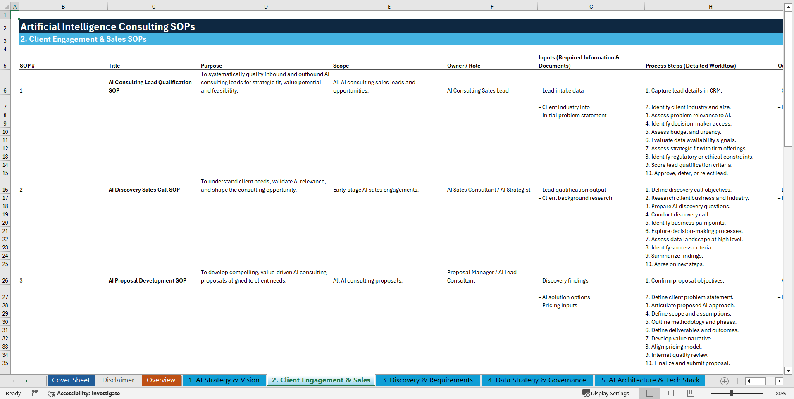Open the sheet list ellipsis icon
This screenshot has height=399, width=794.
711,381
